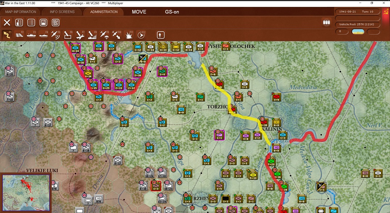Click the F12 end turn arrow icon
390x213 pixels.
point(141,35)
